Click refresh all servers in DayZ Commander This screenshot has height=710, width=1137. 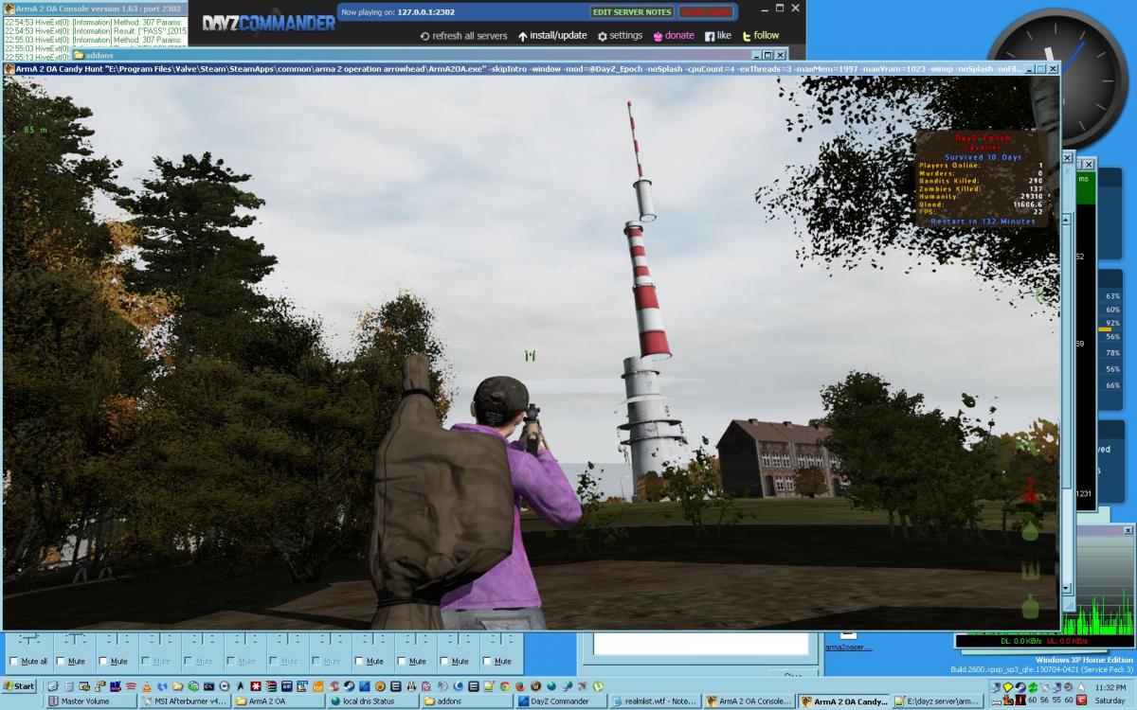(x=463, y=36)
